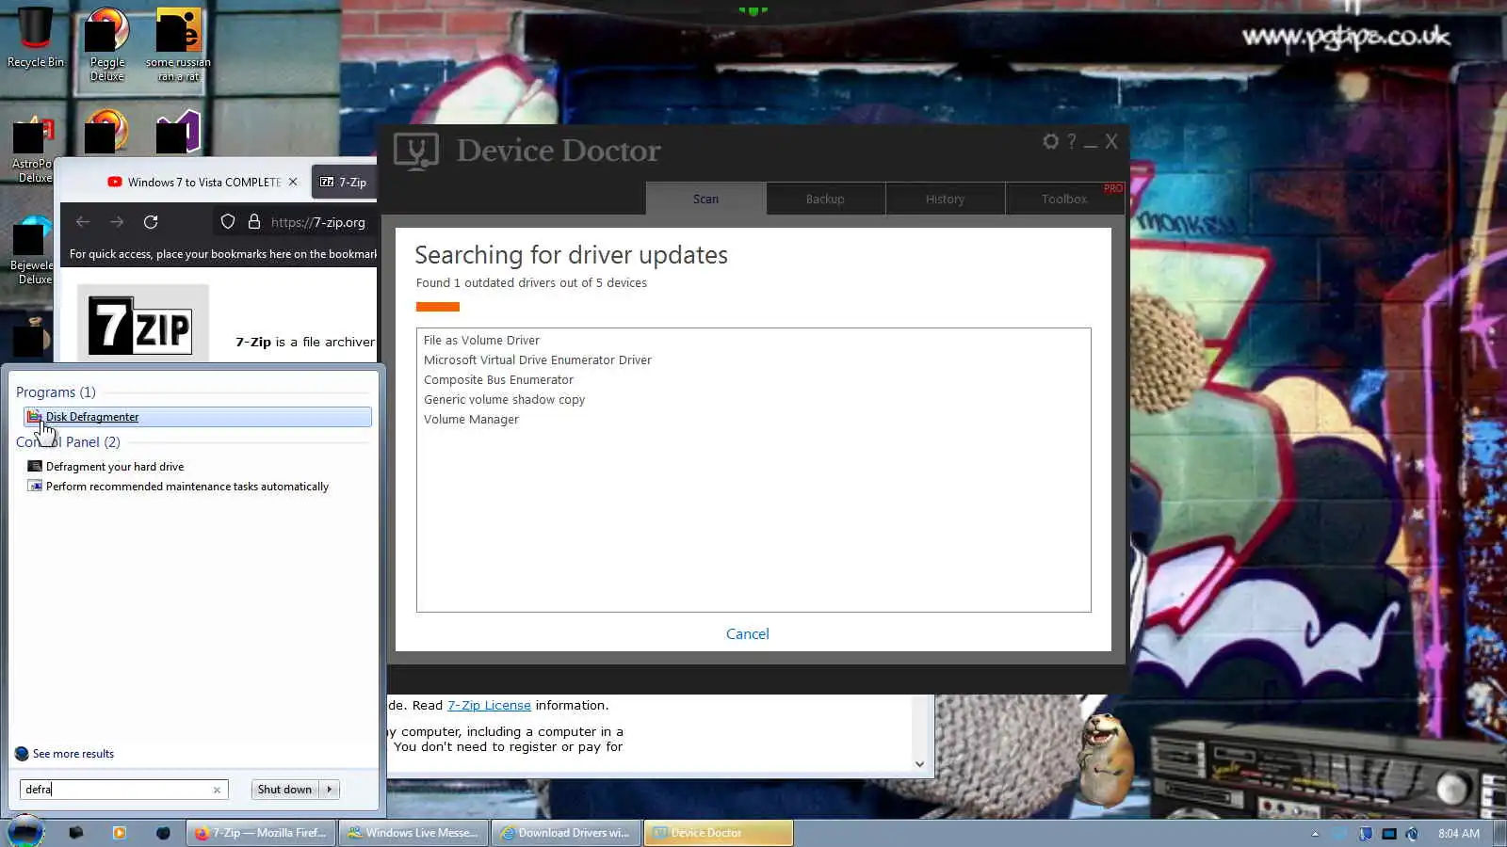Focus the Start menu search field

coord(123,790)
